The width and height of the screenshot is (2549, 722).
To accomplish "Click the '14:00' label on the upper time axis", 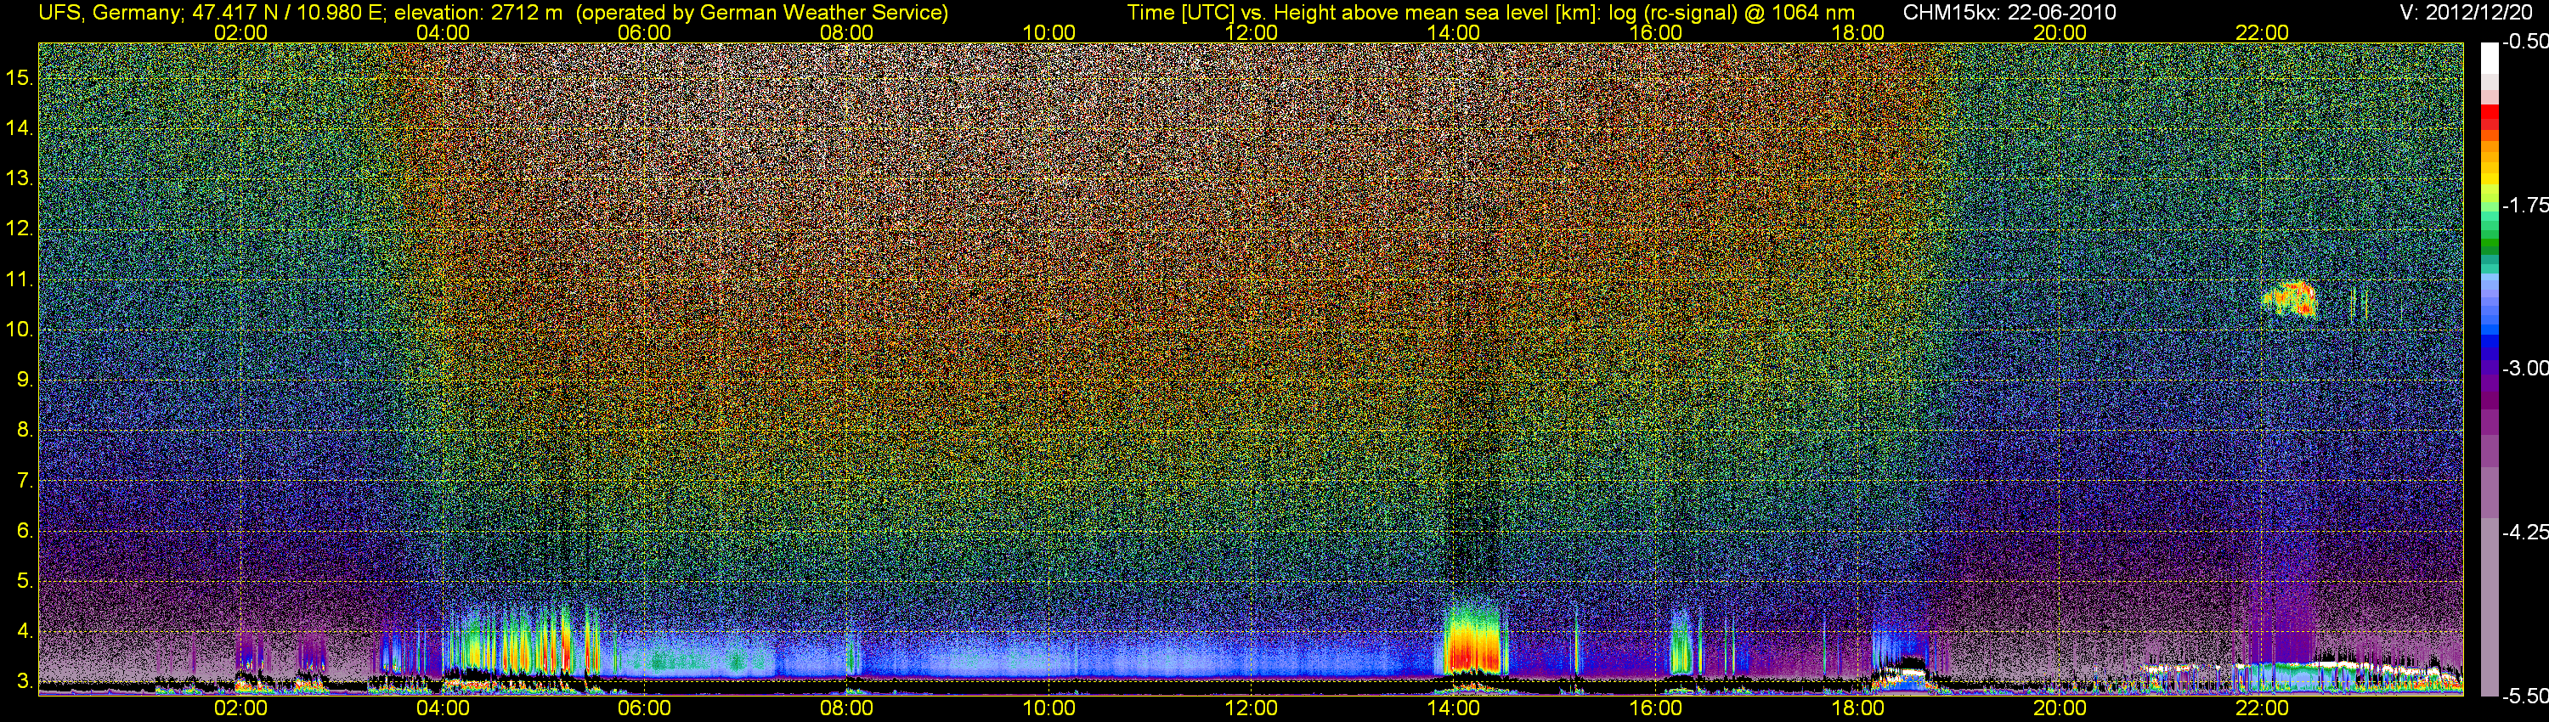I will click(x=1454, y=32).
